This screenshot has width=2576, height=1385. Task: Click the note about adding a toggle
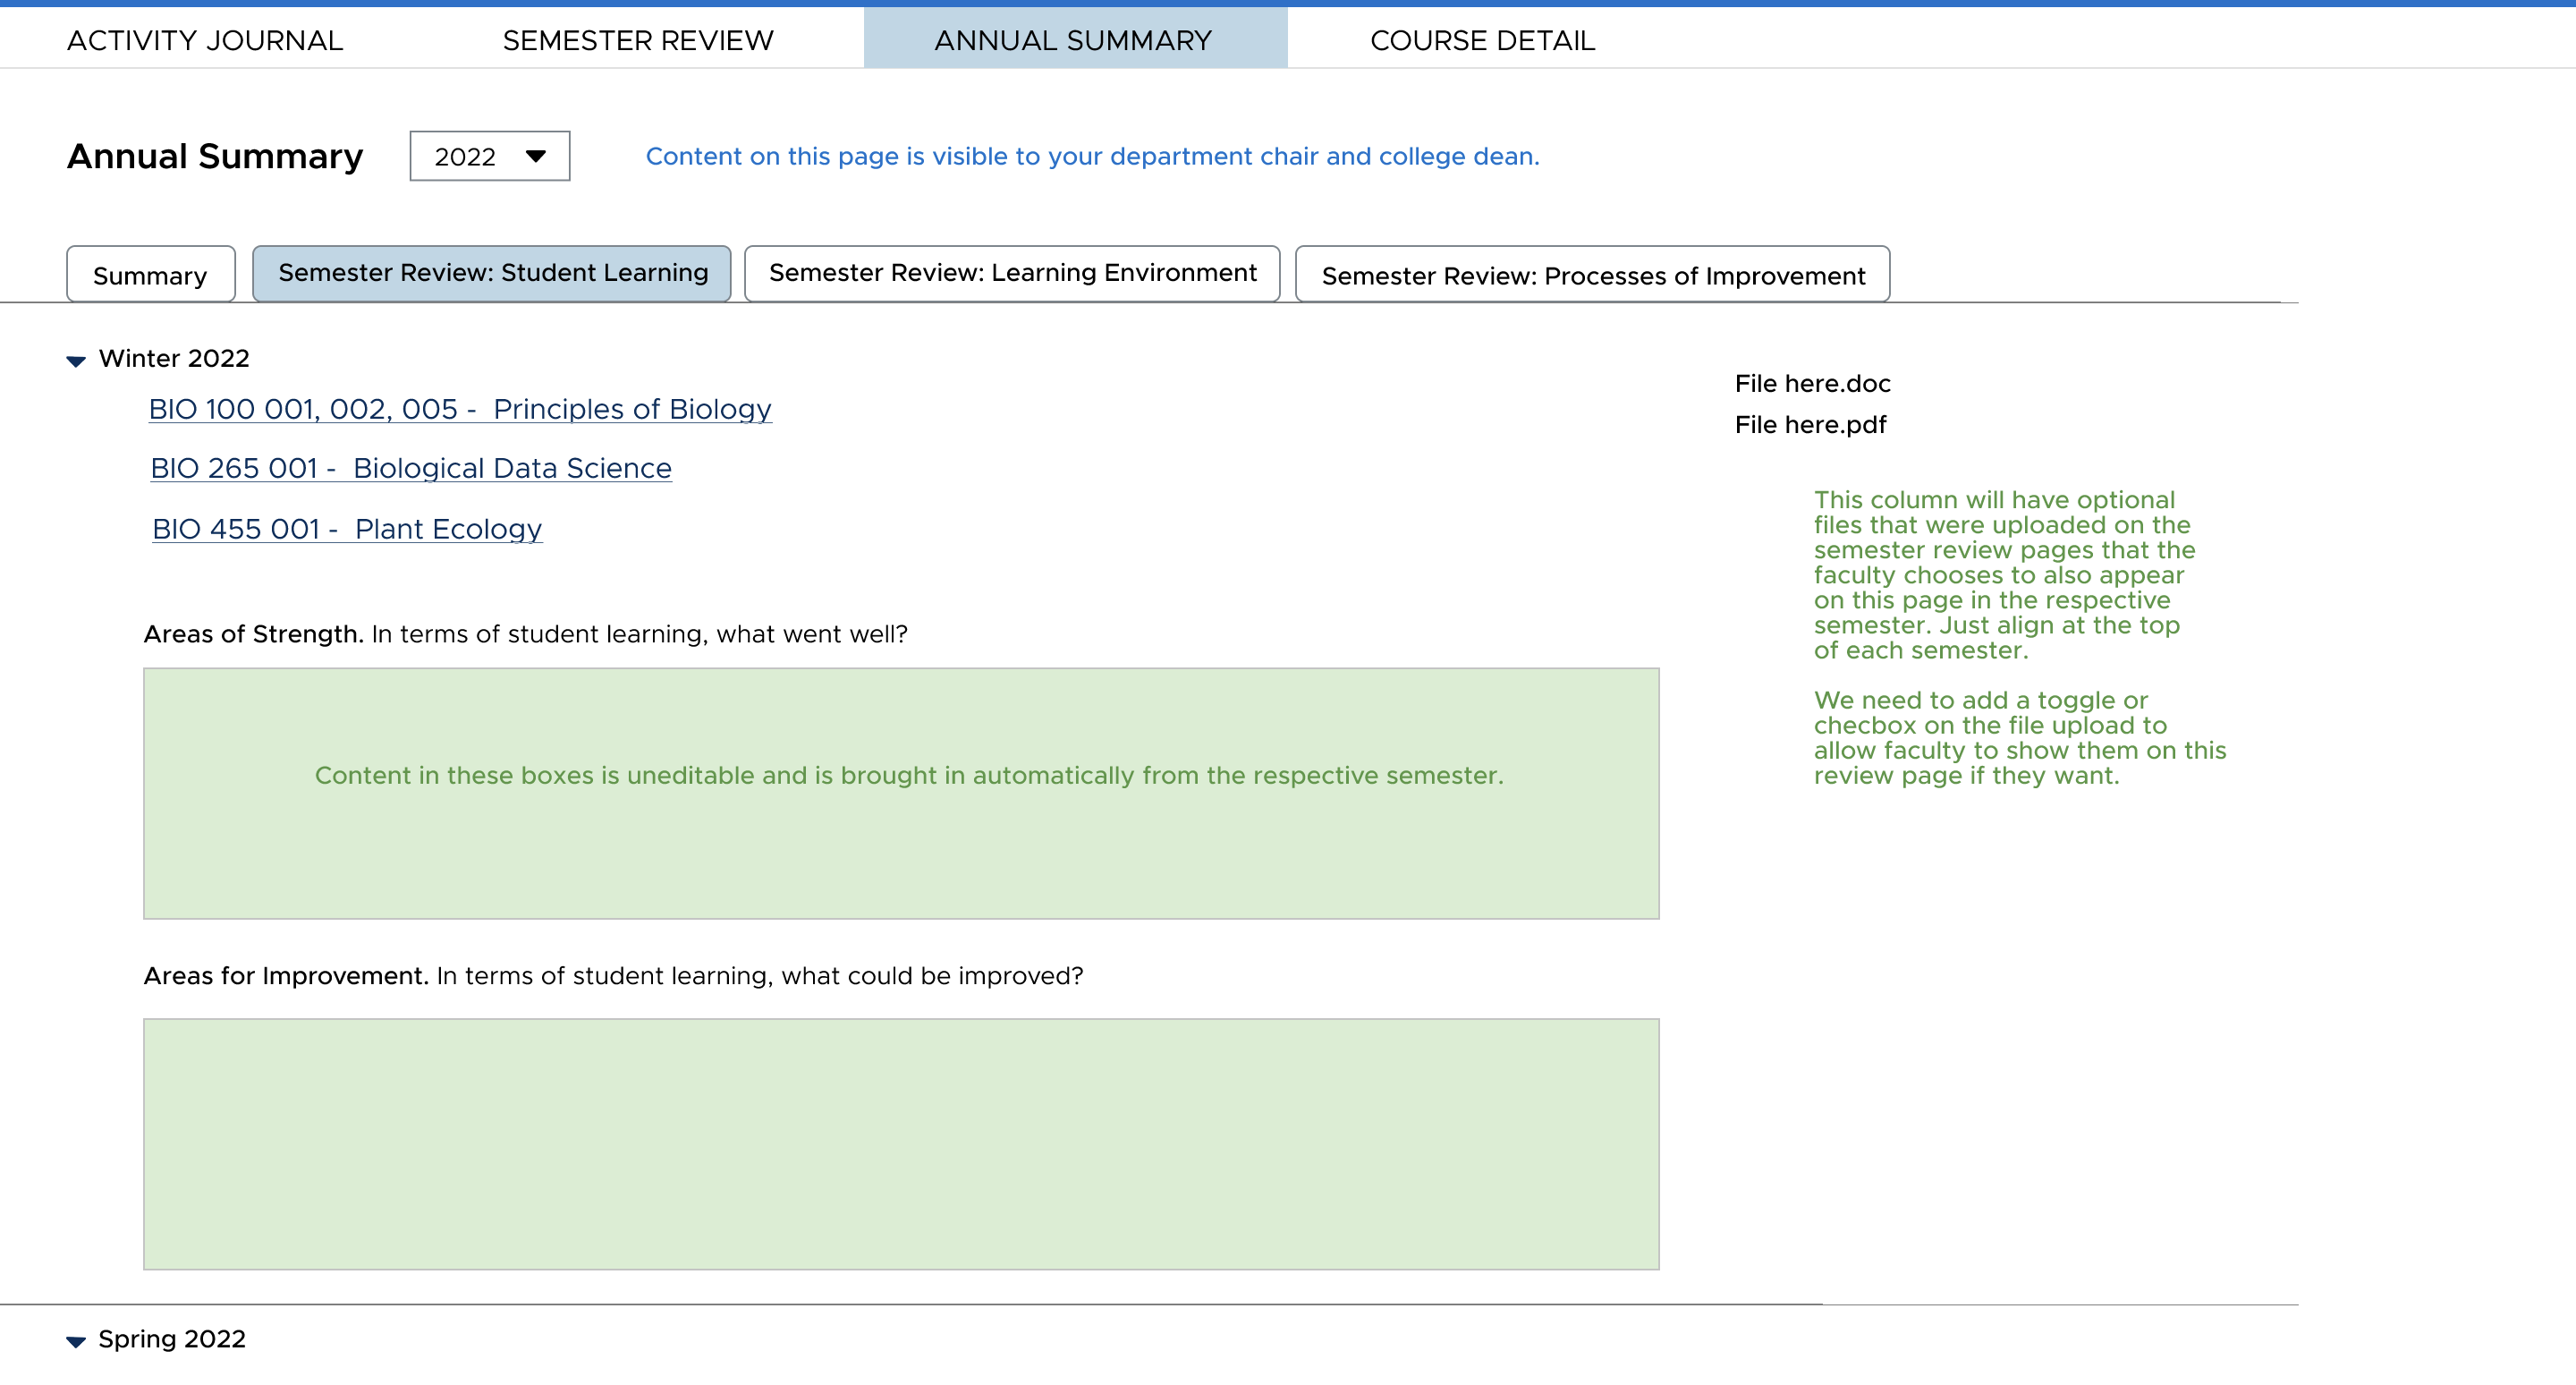(2019, 738)
